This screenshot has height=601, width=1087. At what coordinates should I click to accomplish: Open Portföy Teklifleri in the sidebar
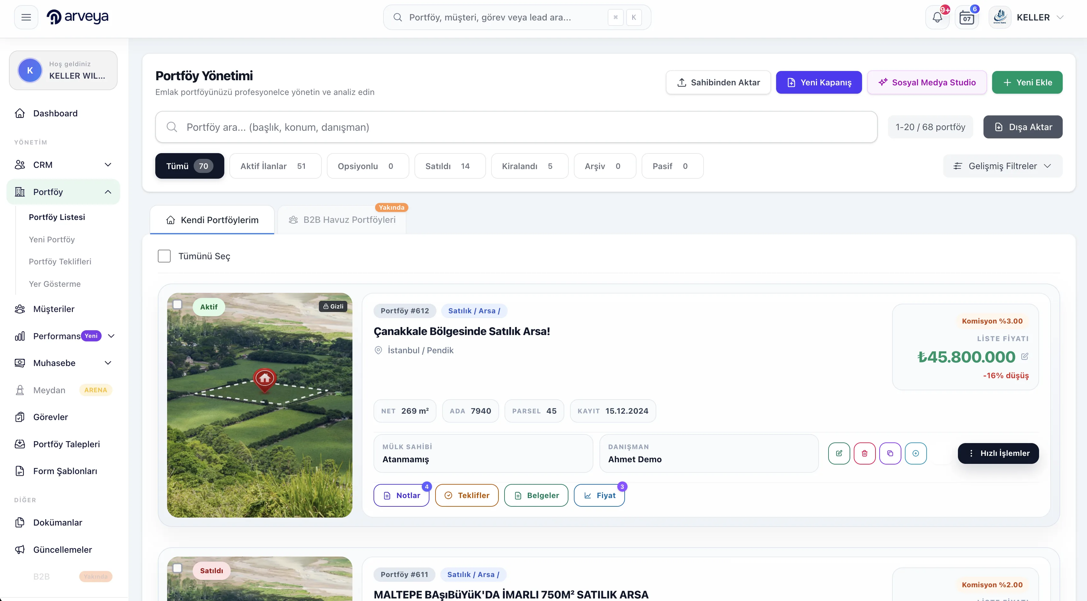tap(60, 262)
